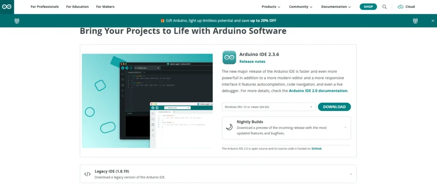Go to For Professionals
The image size is (437, 186).
[x=44, y=7]
